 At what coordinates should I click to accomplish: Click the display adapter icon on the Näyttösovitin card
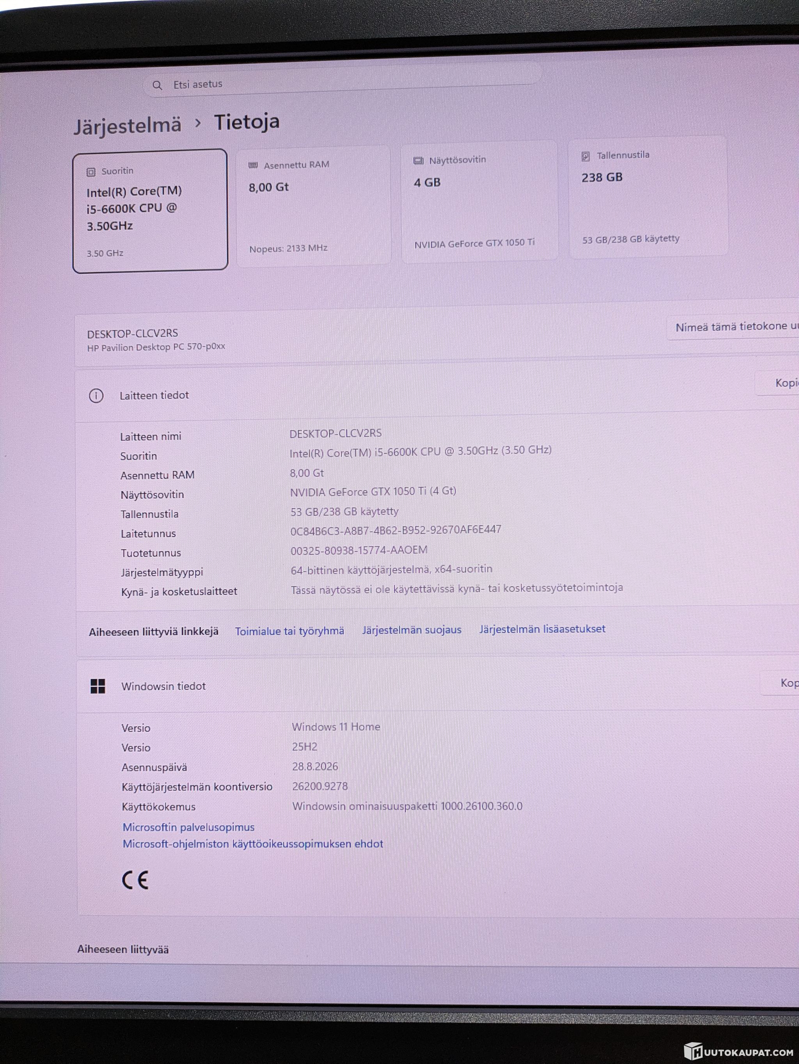click(419, 160)
